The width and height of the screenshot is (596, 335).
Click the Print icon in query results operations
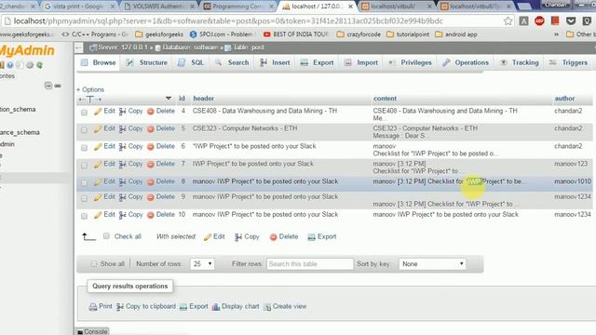click(x=93, y=307)
